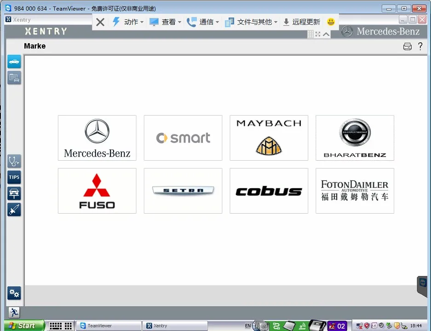The image size is (431, 331).
Task: Open the TeamViewer side panel tab at right edge
Action: (x=422, y=286)
